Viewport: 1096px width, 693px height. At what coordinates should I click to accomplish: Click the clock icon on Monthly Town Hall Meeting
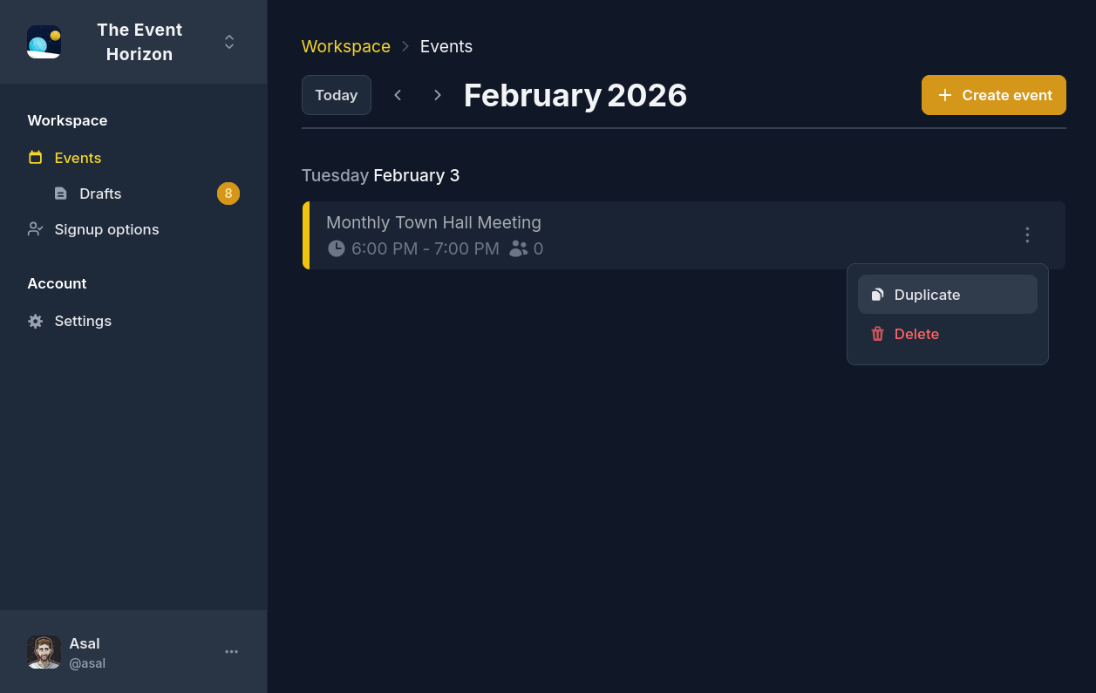click(x=337, y=248)
